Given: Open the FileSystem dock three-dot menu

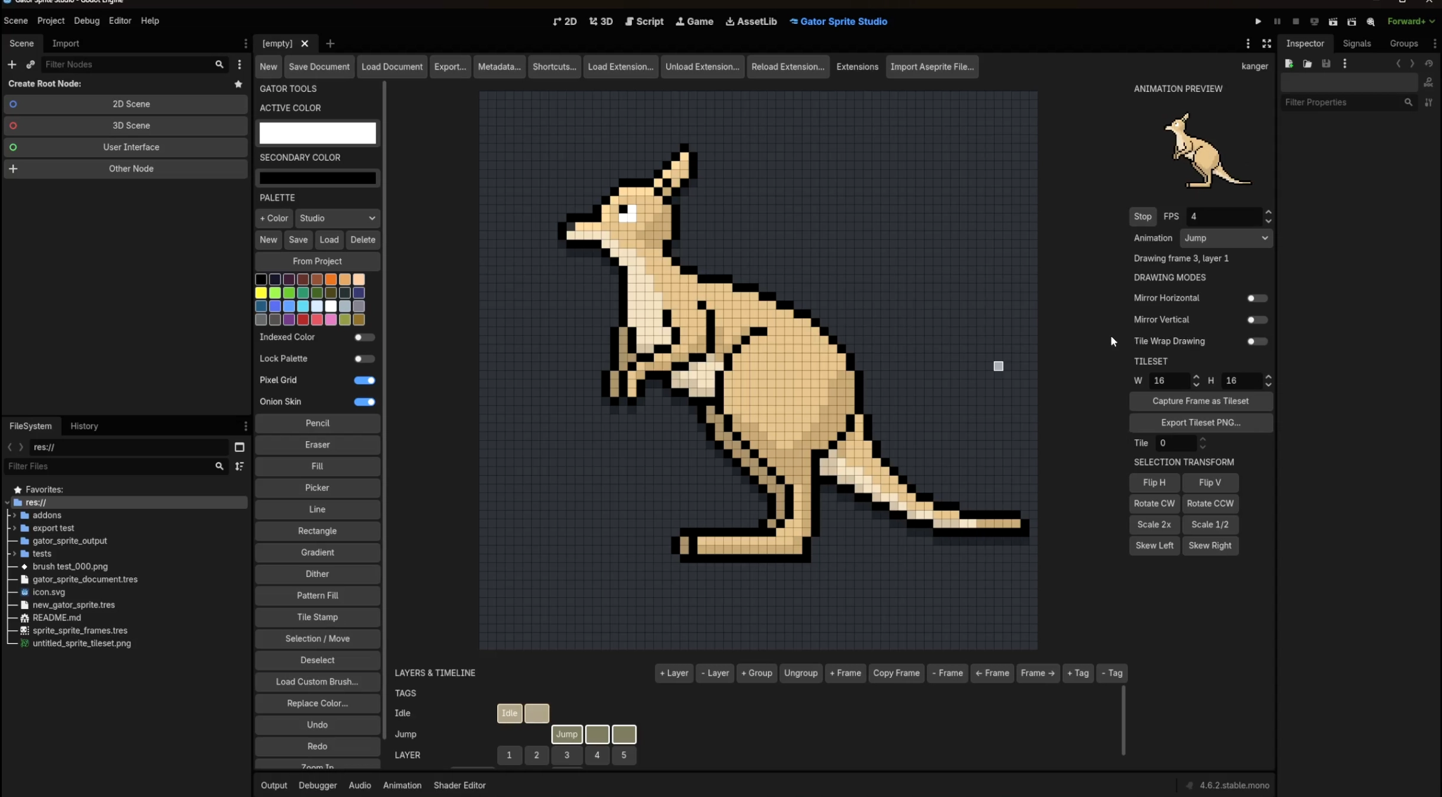Looking at the screenshot, I should pyautogui.click(x=245, y=426).
